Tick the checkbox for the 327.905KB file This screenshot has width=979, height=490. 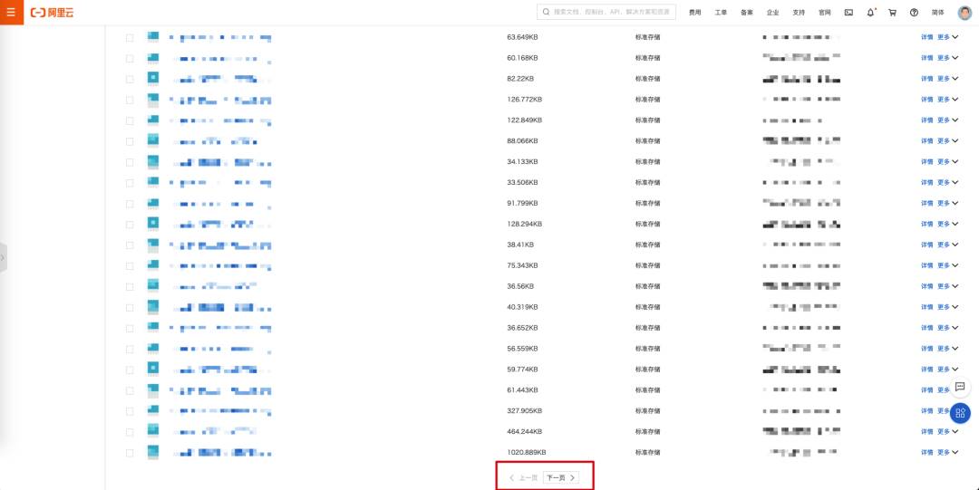pos(130,411)
